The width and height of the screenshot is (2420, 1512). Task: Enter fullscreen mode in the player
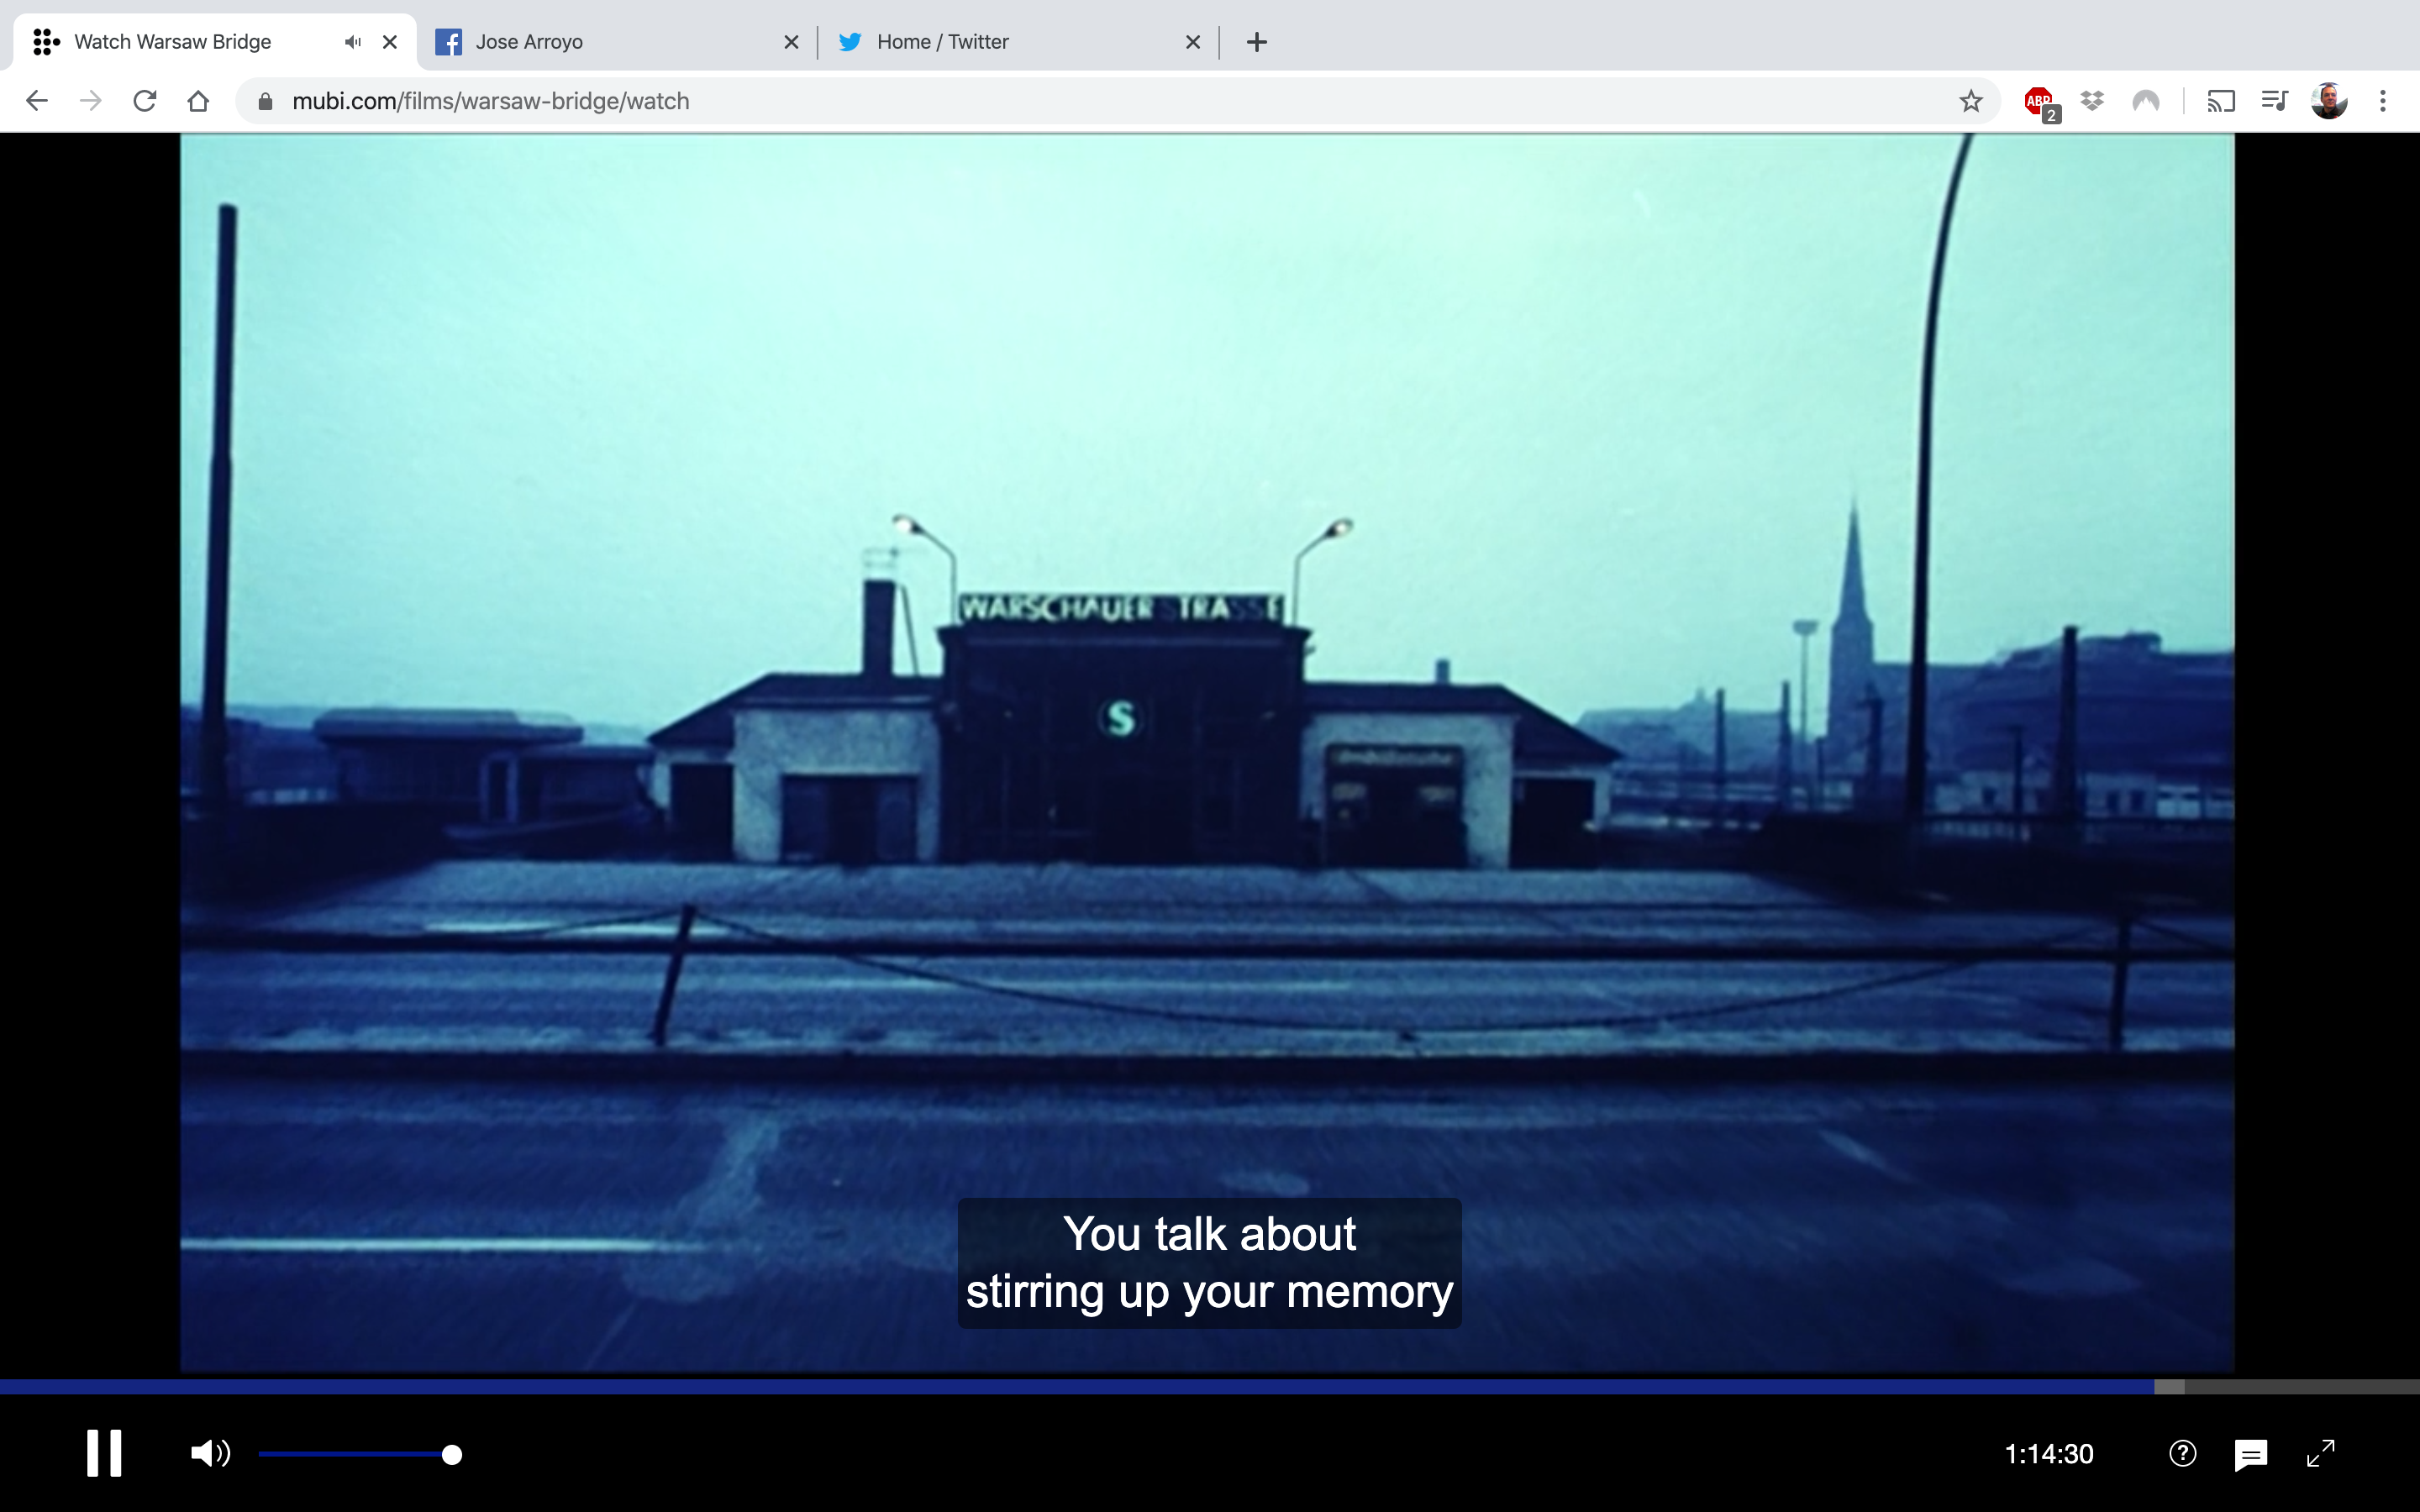pyautogui.click(x=2320, y=1453)
